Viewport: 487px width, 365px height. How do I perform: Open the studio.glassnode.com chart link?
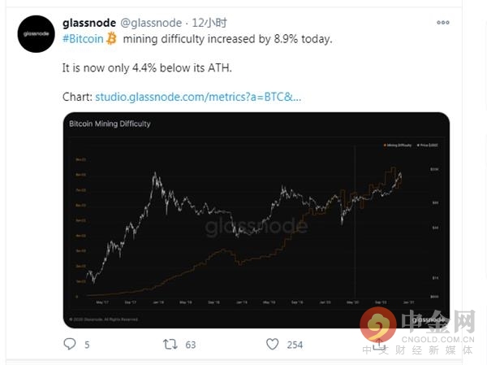(x=198, y=97)
